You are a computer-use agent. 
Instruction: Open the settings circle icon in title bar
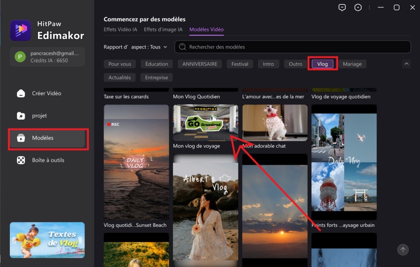point(358,7)
